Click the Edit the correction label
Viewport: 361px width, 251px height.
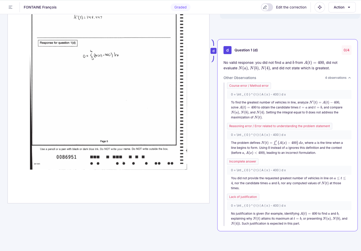(x=291, y=7)
